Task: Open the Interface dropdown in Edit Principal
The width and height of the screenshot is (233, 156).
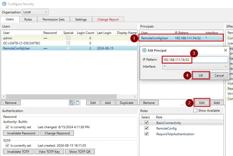Action: 226,66
